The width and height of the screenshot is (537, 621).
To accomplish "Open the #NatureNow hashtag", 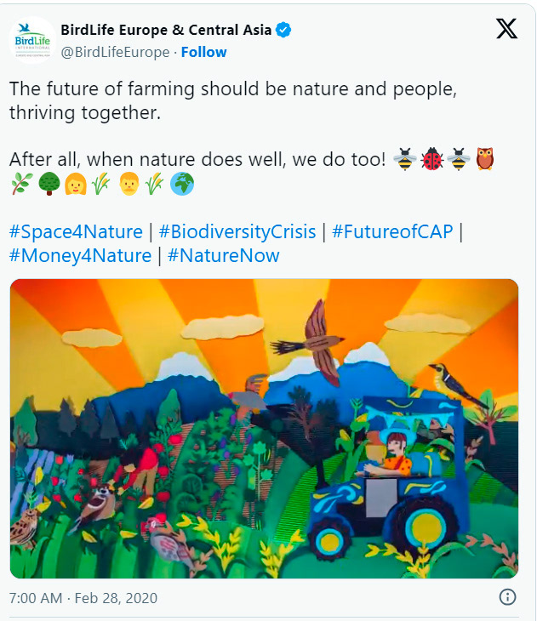I will [224, 255].
